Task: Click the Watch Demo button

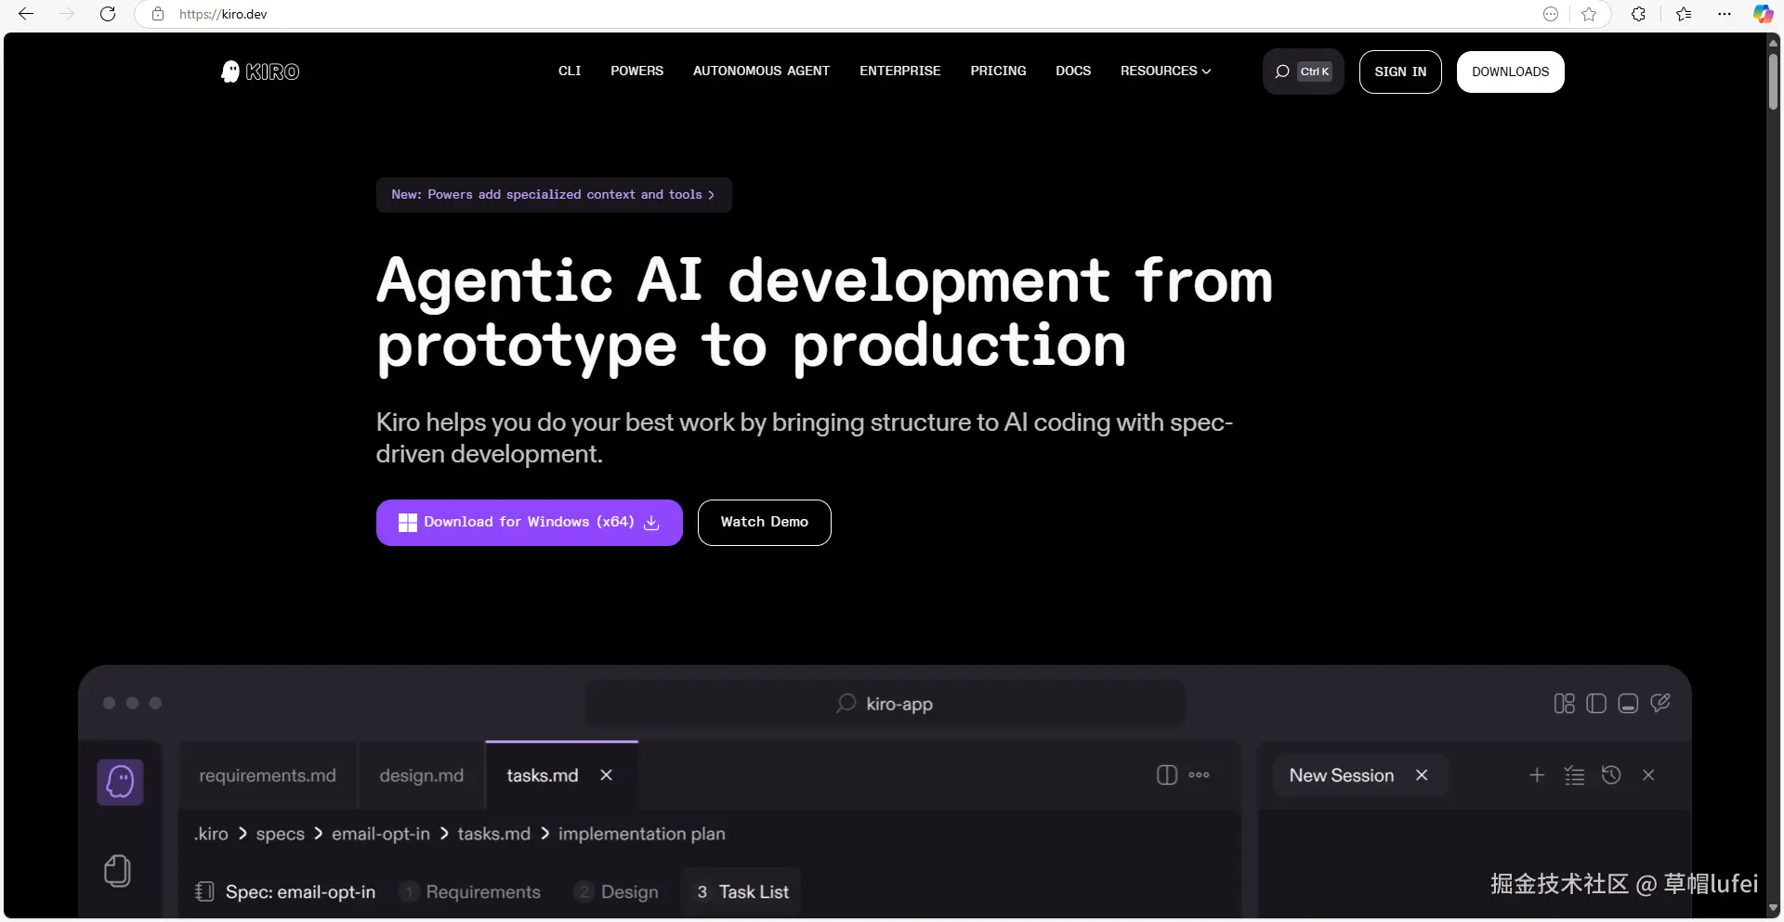Action: point(765,523)
